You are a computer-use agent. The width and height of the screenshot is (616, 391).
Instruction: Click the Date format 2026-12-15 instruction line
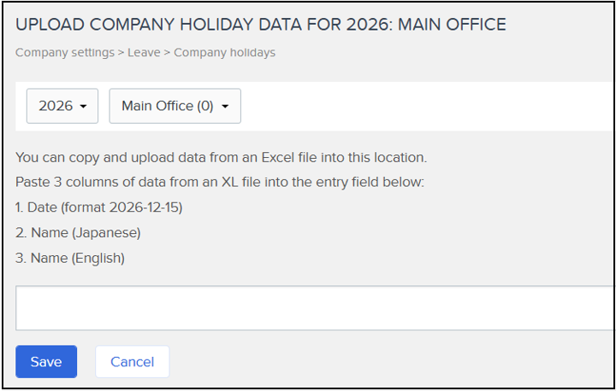click(99, 207)
